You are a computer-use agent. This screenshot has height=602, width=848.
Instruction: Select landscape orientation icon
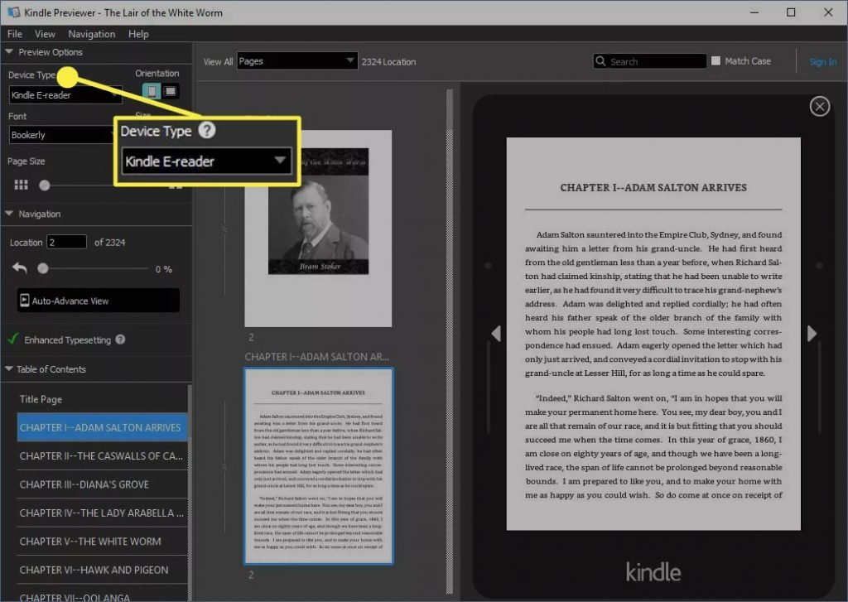coord(171,91)
